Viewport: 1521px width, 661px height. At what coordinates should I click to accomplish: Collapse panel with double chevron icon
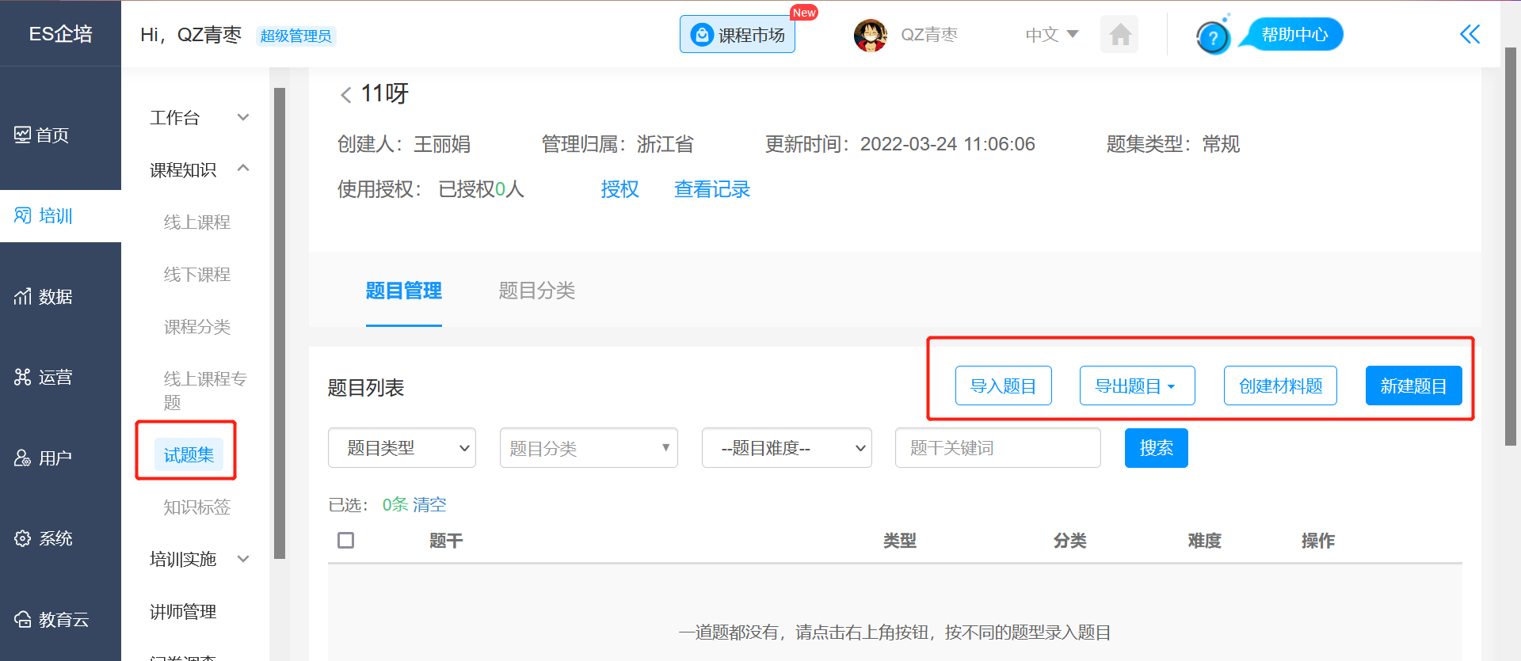(1470, 34)
